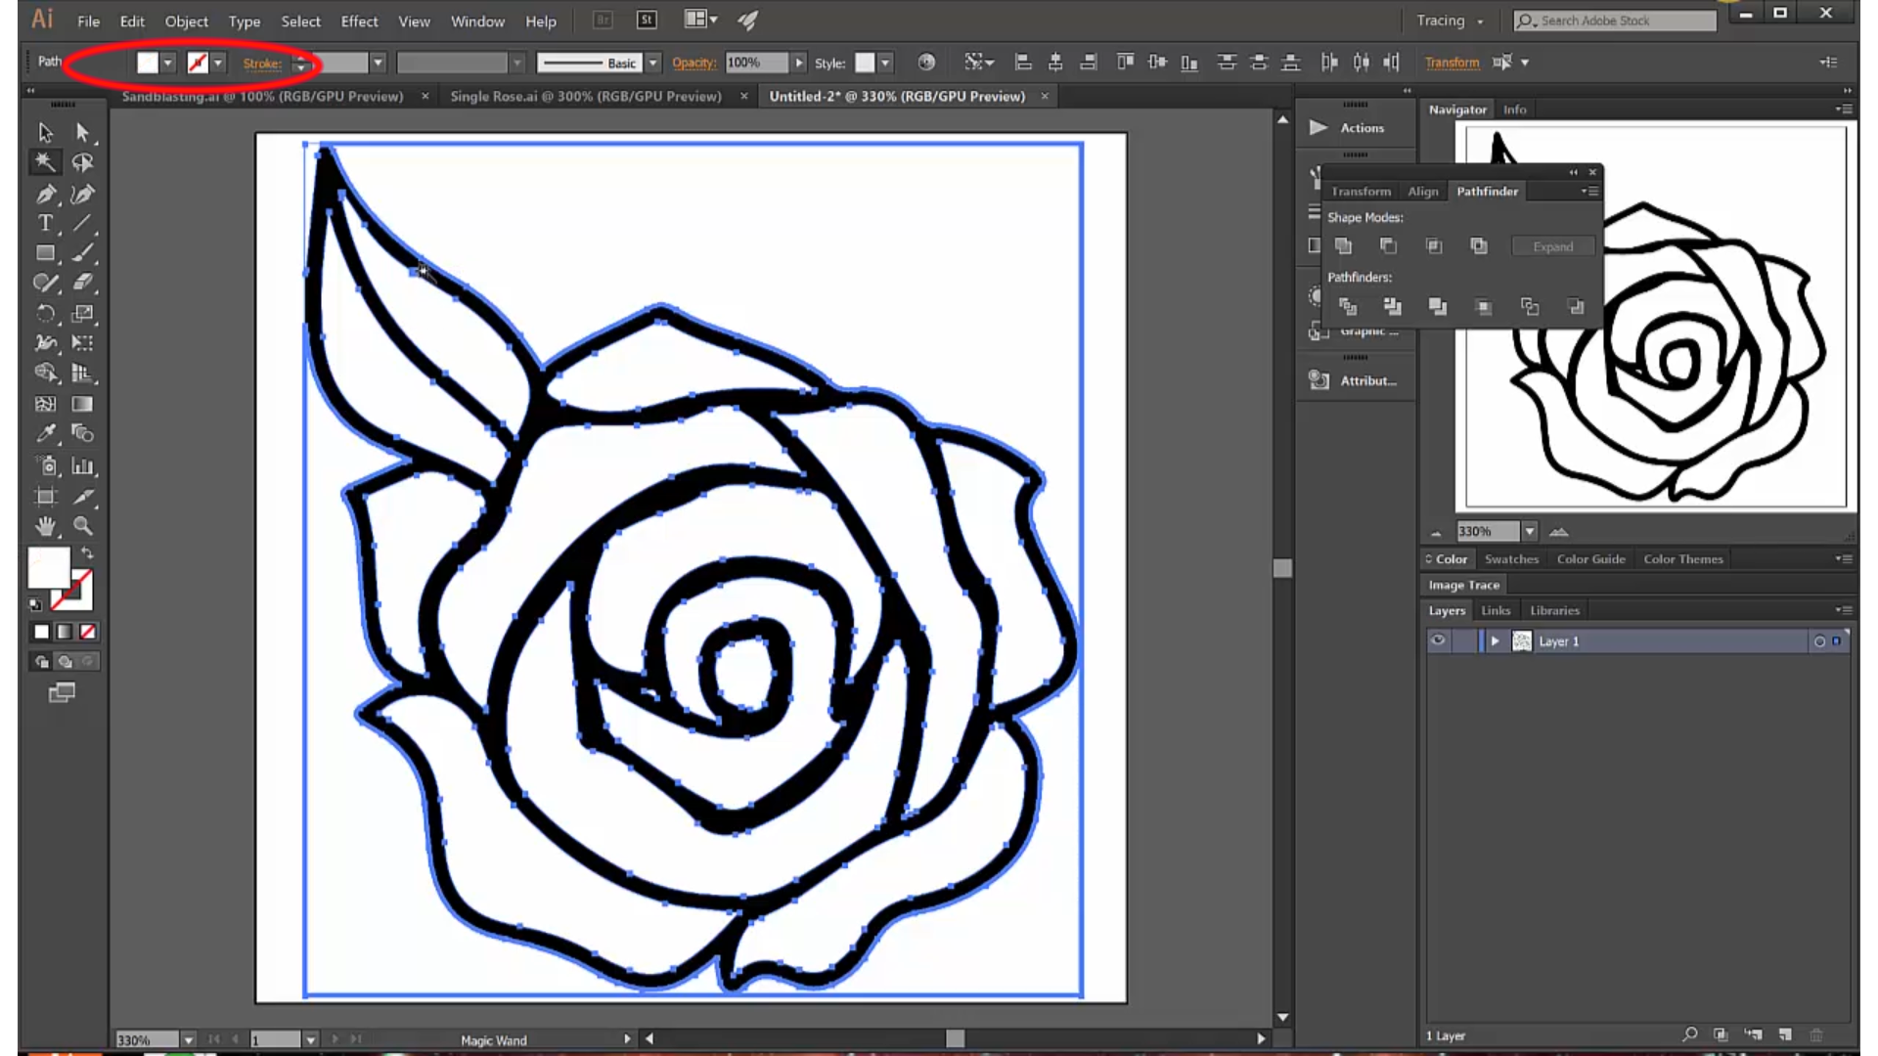The image size is (1878, 1056).
Task: Open the Attributes panel button
Action: (x=1355, y=380)
